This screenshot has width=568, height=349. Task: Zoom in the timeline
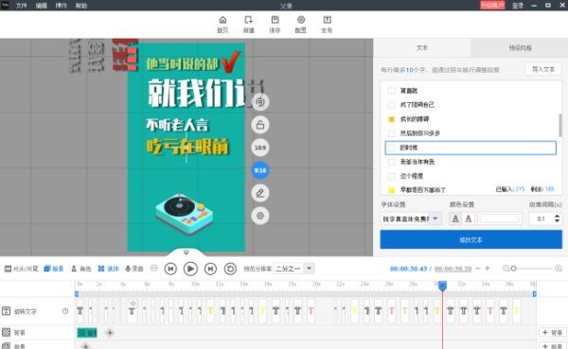pos(559,269)
